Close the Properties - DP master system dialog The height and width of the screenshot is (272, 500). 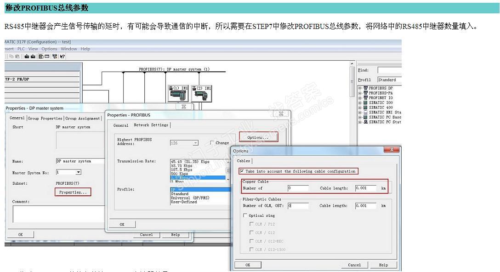tap(184, 107)
